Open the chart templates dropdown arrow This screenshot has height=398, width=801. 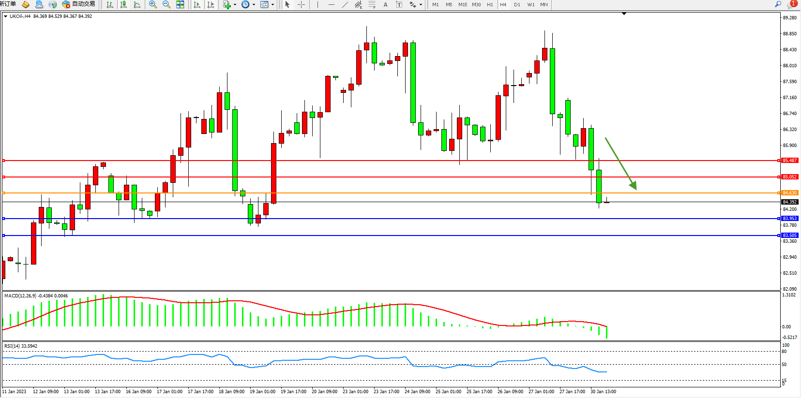click(272, 5)
